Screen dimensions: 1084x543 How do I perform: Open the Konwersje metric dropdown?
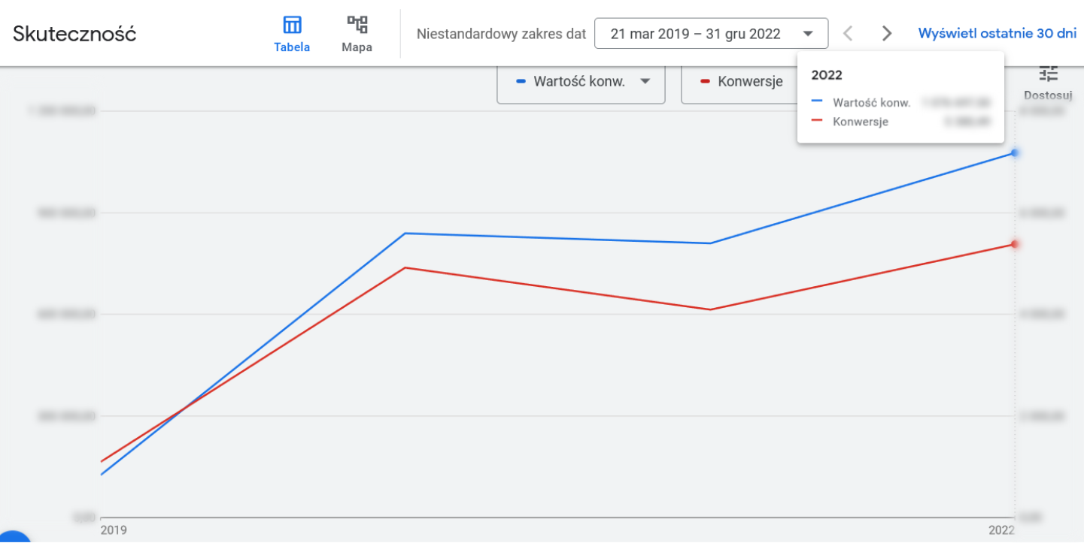point(739,82)
